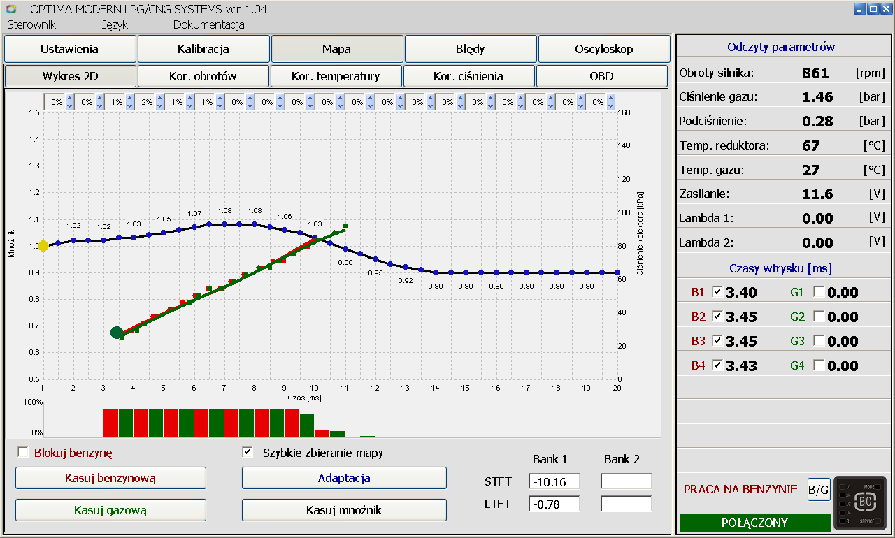Toggle the Blokuj benzynę checkbox
This screenshot has height=538, width=895.
click(23, 452)
